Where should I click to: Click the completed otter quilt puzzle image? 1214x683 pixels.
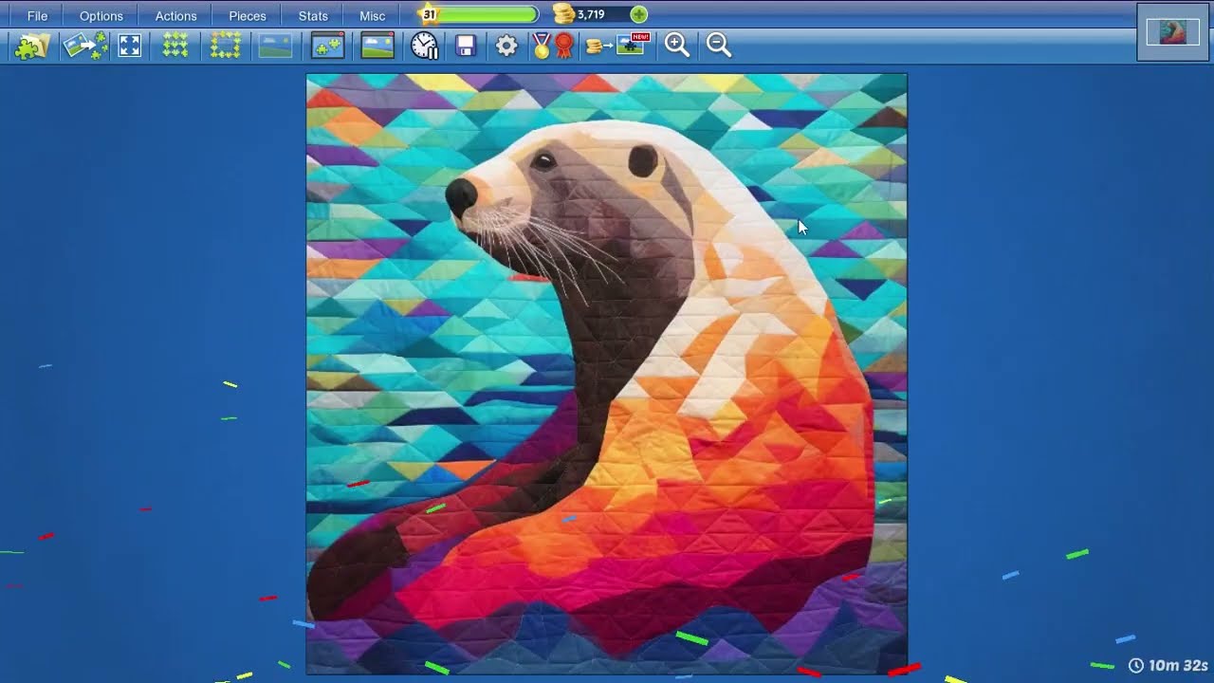pyautogui.click(x=607, y=374)
